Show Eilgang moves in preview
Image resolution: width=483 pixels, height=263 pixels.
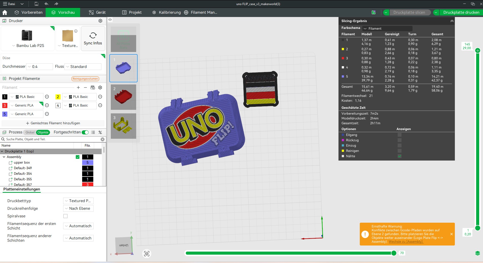[x=400, y=135]
